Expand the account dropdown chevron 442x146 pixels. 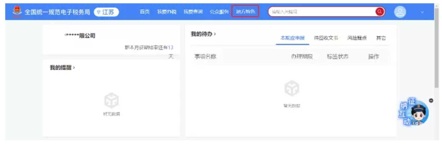pos(422,12)
